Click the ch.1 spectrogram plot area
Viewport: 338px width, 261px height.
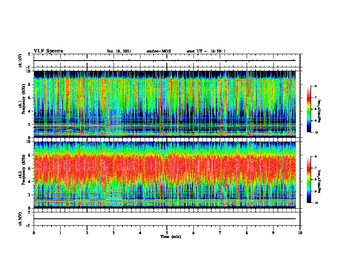pyautogui.click(x=165, y=104)
